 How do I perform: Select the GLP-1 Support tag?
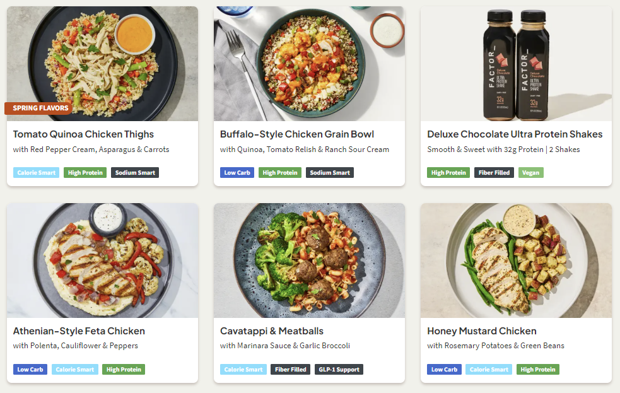click(x=339, y=370)
